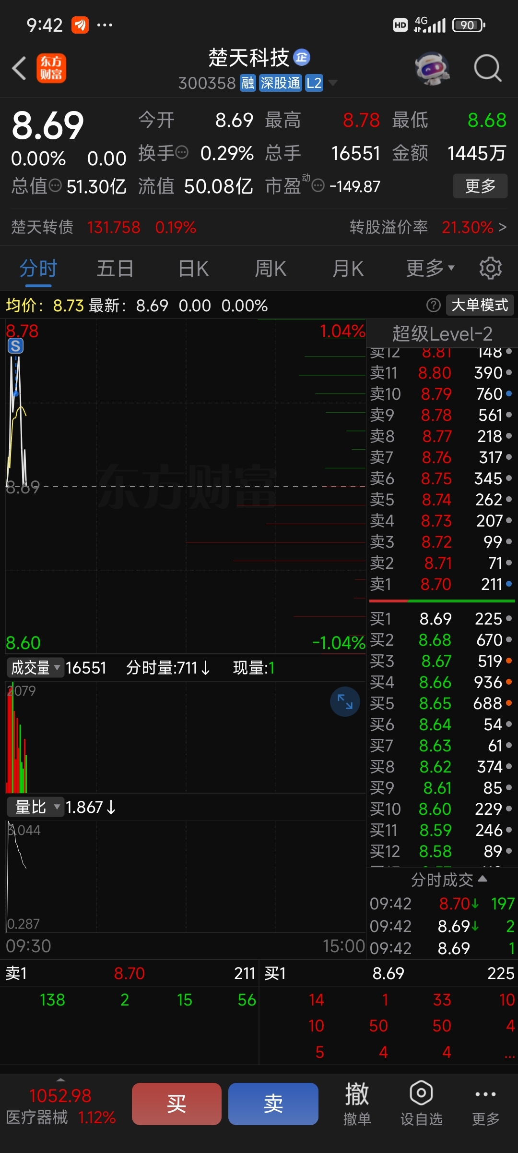This screenshot has width=518, height=1153.
Task: Expand the 医疗器械 sector index panel
Action: click(60, 1079)
